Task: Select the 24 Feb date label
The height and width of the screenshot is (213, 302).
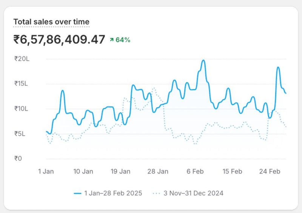Action: 270,171
